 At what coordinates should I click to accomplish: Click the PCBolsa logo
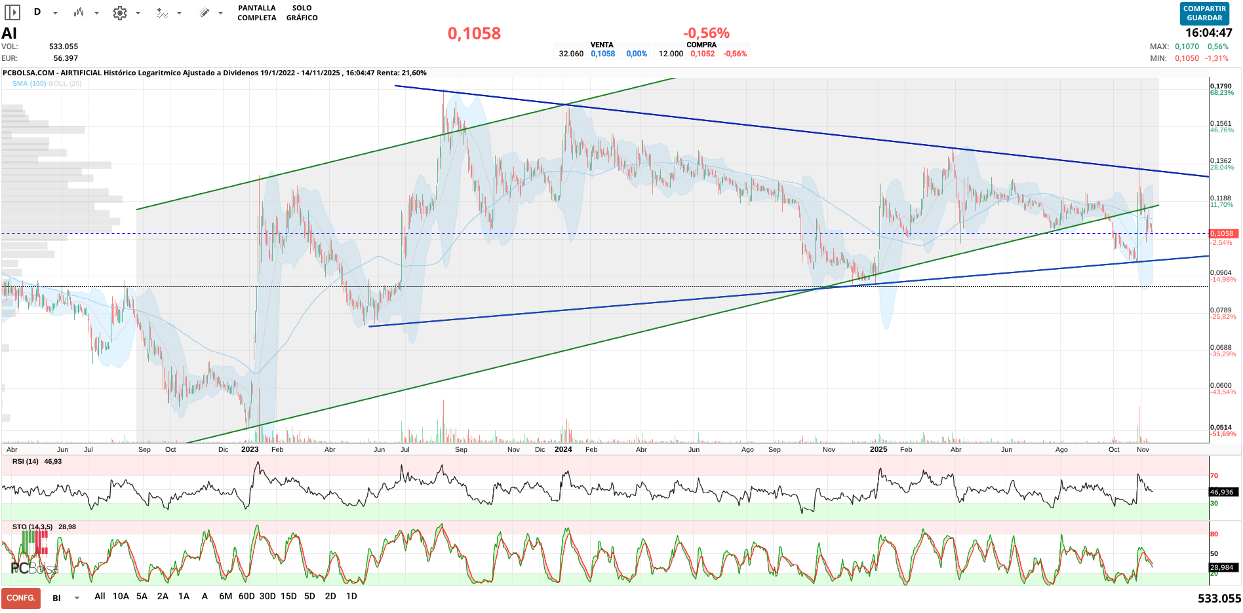pos(33,557)
